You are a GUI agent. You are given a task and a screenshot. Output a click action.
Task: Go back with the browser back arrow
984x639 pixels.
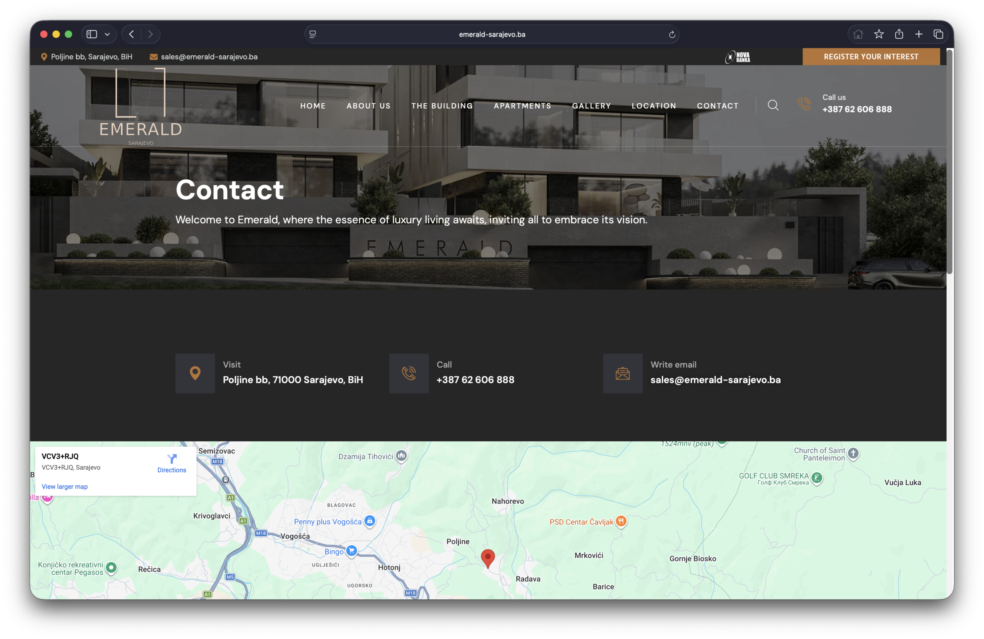click(131, 34)
